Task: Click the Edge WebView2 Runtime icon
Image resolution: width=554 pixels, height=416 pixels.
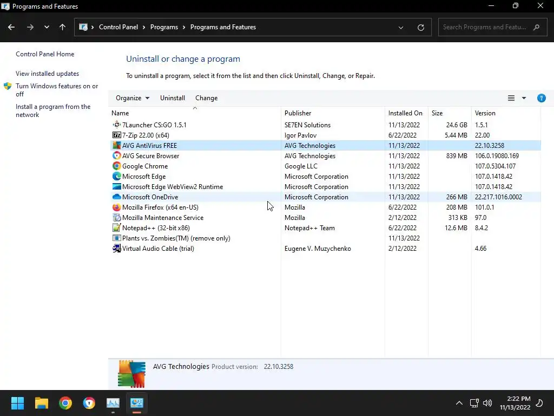Action: (x=117, y=186)
